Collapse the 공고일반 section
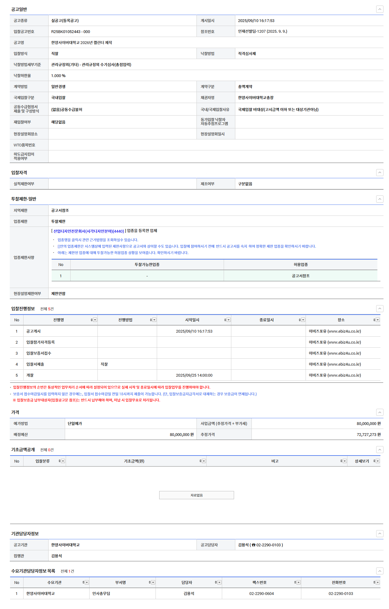The width and height of the screenshot is (389, 609). (x=380, y=9)
